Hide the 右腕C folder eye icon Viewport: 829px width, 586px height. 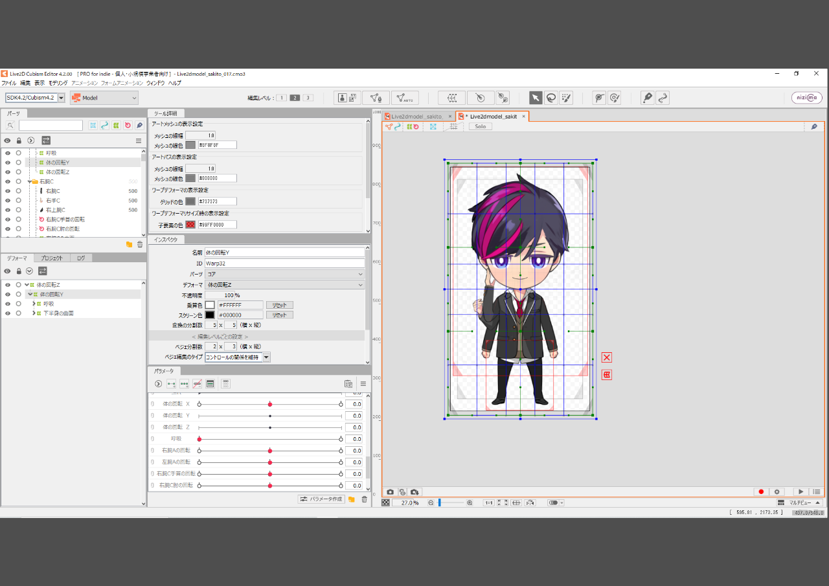tap(8, 181)
